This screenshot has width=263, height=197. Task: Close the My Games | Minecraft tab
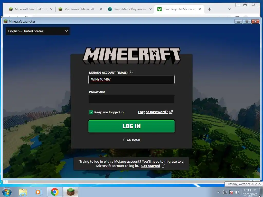tap(101, 9)
